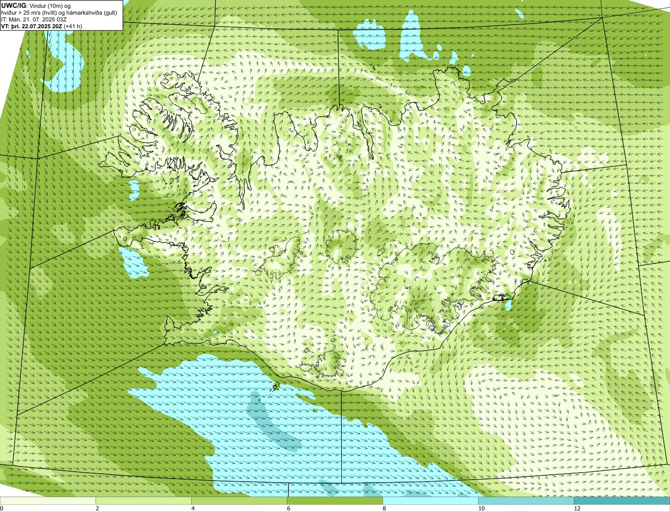Click the "12" label under the color scale
670x512 pixels.
[577, 508]
